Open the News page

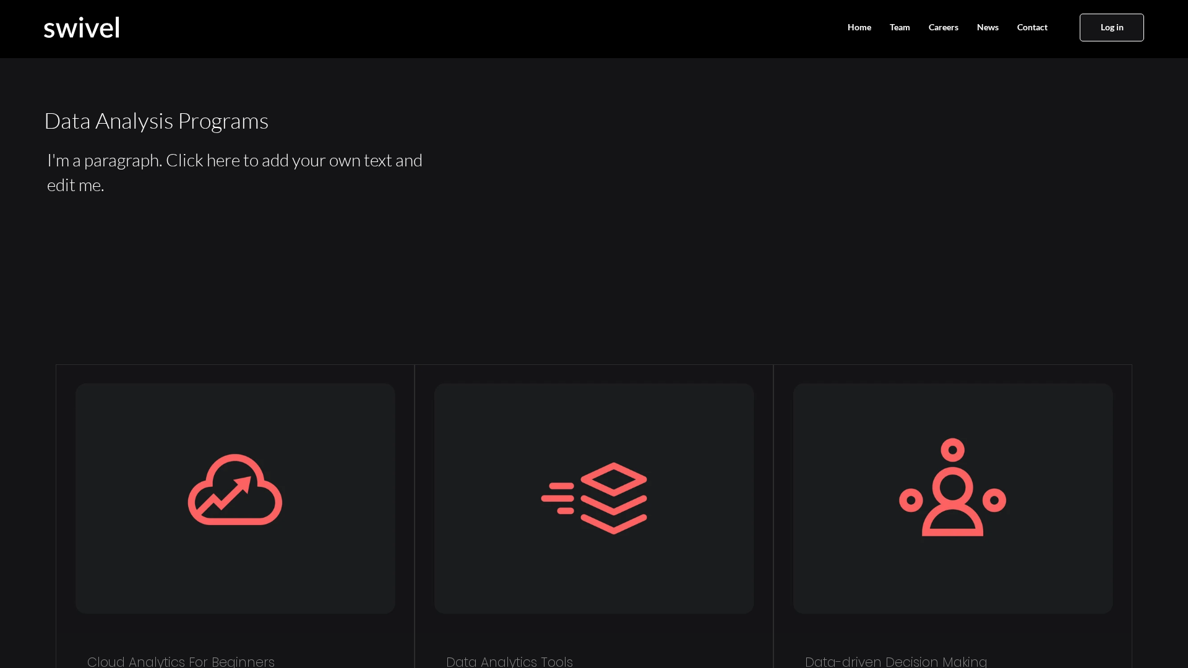coord(987,27)
